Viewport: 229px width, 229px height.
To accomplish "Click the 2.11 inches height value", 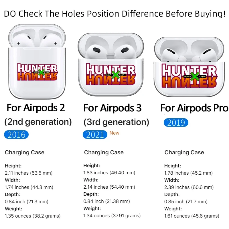I will [29, 173].
